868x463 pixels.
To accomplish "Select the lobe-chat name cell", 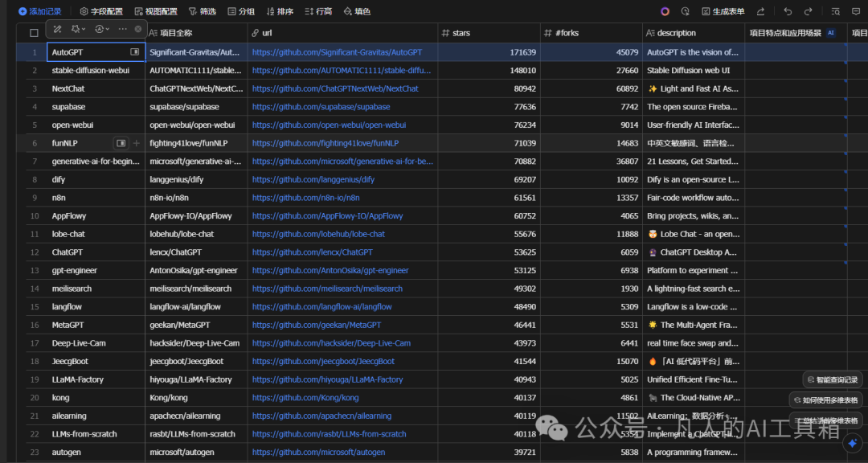I will coord(96,234).
